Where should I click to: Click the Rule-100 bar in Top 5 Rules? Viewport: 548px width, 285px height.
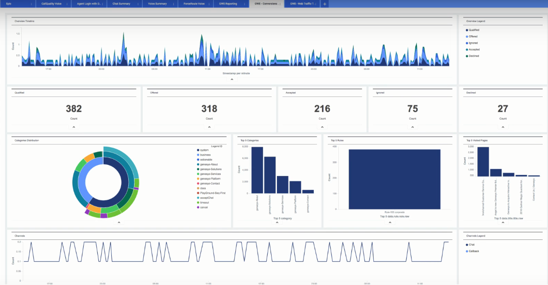394,179
